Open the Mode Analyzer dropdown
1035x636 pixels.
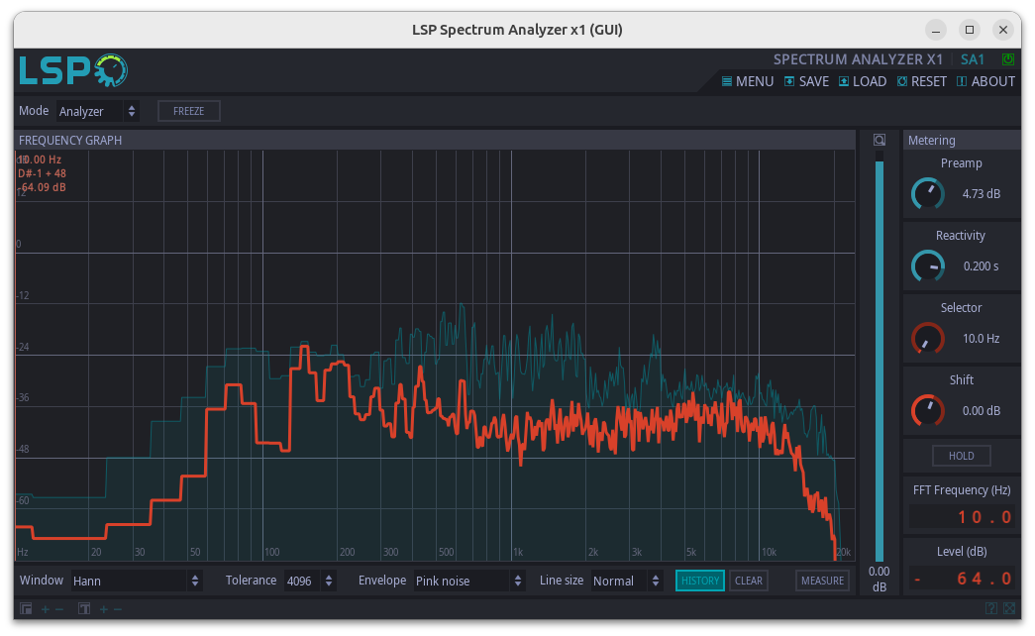tap(97, 111)
